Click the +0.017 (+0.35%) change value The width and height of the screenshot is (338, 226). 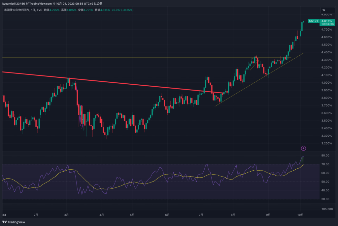pyautogui.click(x=122, y=10)
